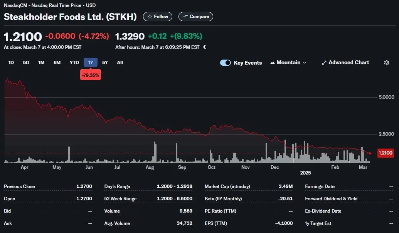Click the EPS value -4.1000

pyautogui.click(x=284, y=223)
